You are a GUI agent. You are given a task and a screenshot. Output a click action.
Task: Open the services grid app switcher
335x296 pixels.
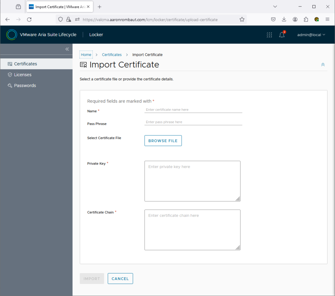269,35
